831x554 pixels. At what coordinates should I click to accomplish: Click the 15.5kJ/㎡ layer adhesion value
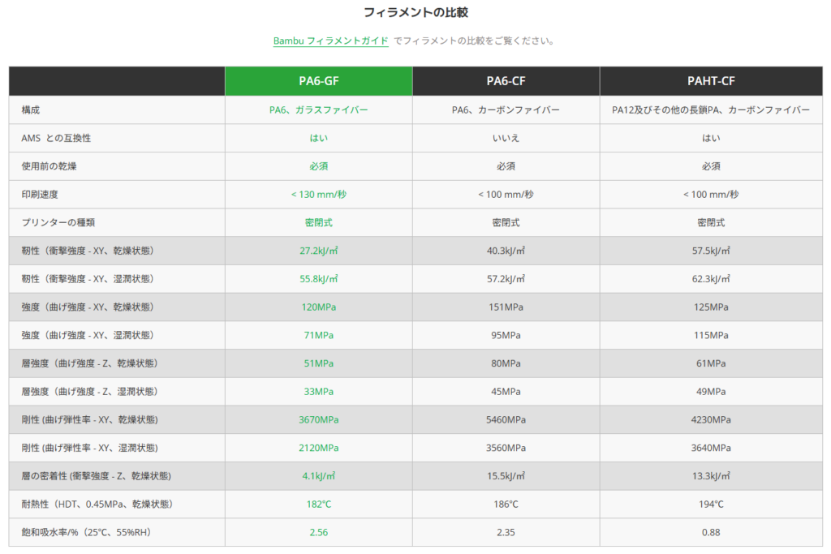pos(506,476)
